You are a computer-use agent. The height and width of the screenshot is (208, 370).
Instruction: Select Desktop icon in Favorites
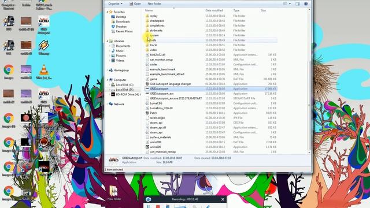pos(113,17)
